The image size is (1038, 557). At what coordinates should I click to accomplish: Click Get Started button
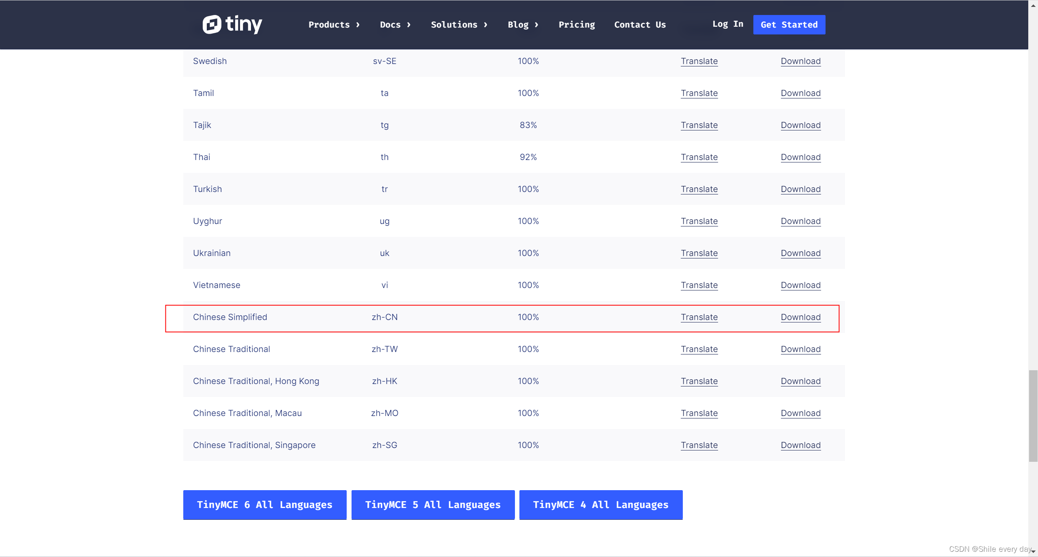(789, 25)
